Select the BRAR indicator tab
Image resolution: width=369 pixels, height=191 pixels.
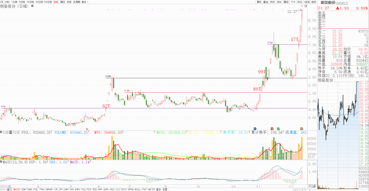(x=49, y=189)
